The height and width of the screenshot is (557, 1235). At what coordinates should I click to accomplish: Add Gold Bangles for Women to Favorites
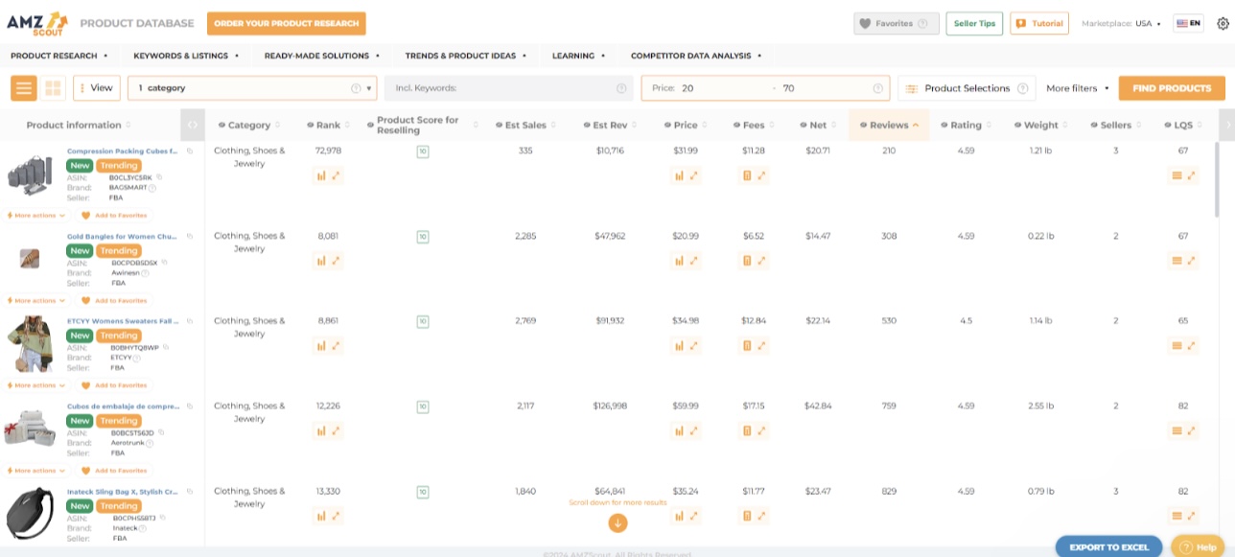click(x=113, y=300)
